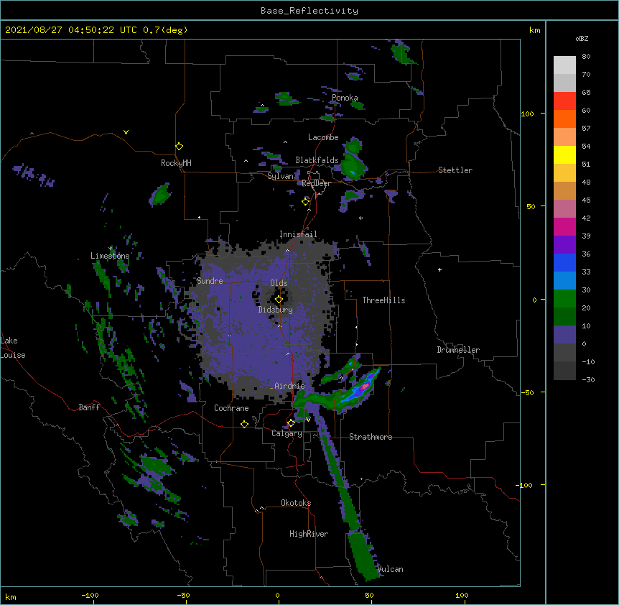Select the bright green 20–30 dBZ legend swatch
The width and height of the screenshot is (619, 605).
(564, 299)
